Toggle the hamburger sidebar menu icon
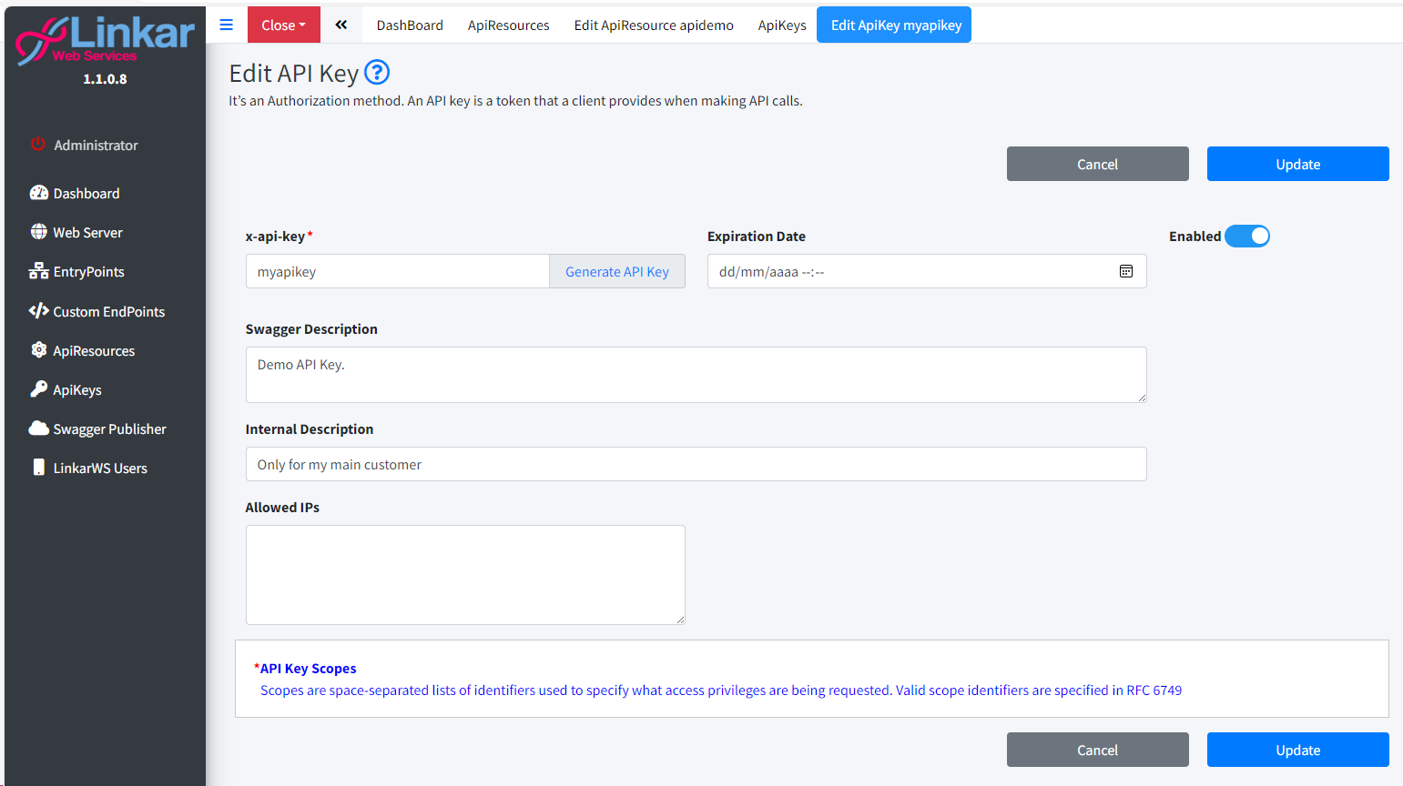Image resolution: width=1403 pixels, height=786 pixels. point(227,25)
